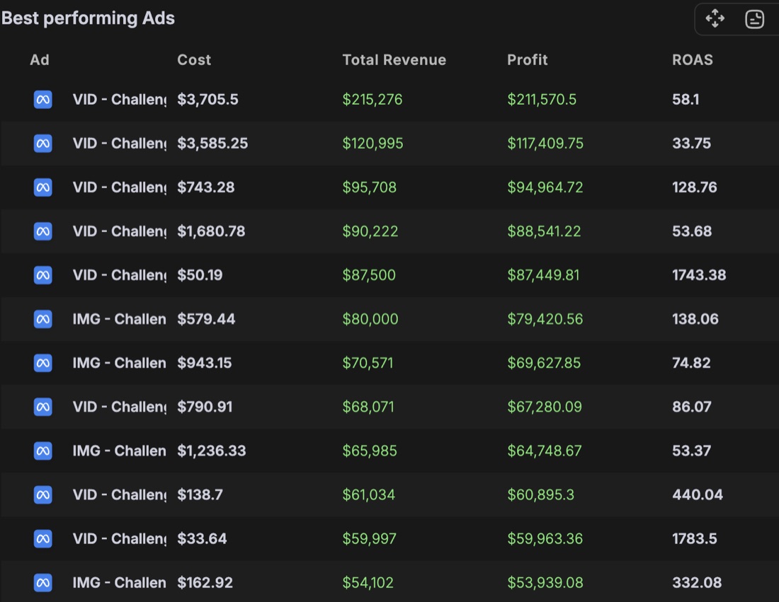The height and width of the screenshot is (602, 779).
Task: Click ROAS value 128.76
Action: [695, 187]
